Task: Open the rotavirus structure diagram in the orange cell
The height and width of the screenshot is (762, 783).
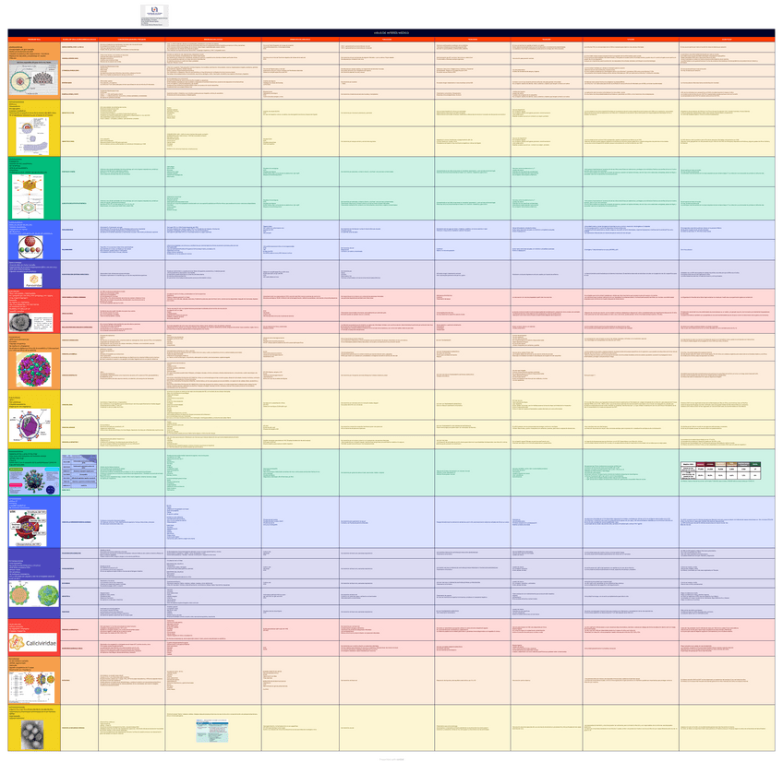Action: 33,686
